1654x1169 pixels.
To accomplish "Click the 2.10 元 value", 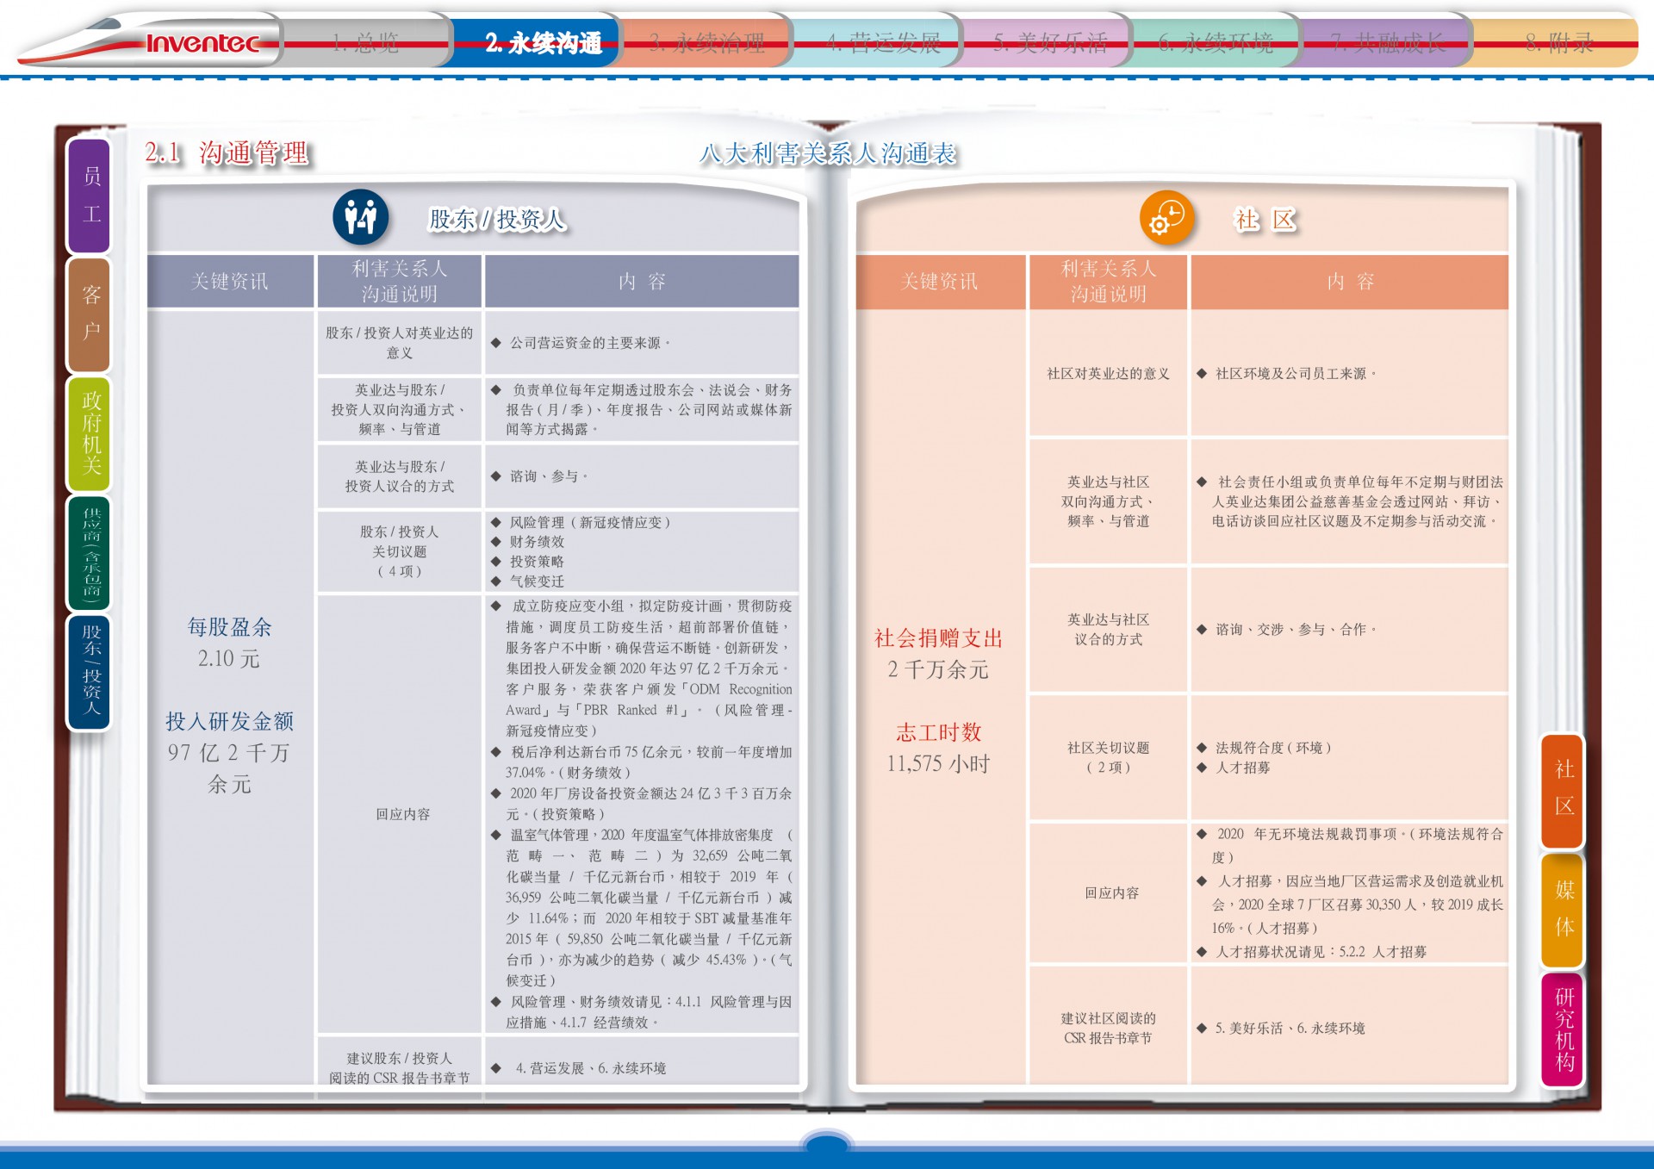I will tap(228, 659).
